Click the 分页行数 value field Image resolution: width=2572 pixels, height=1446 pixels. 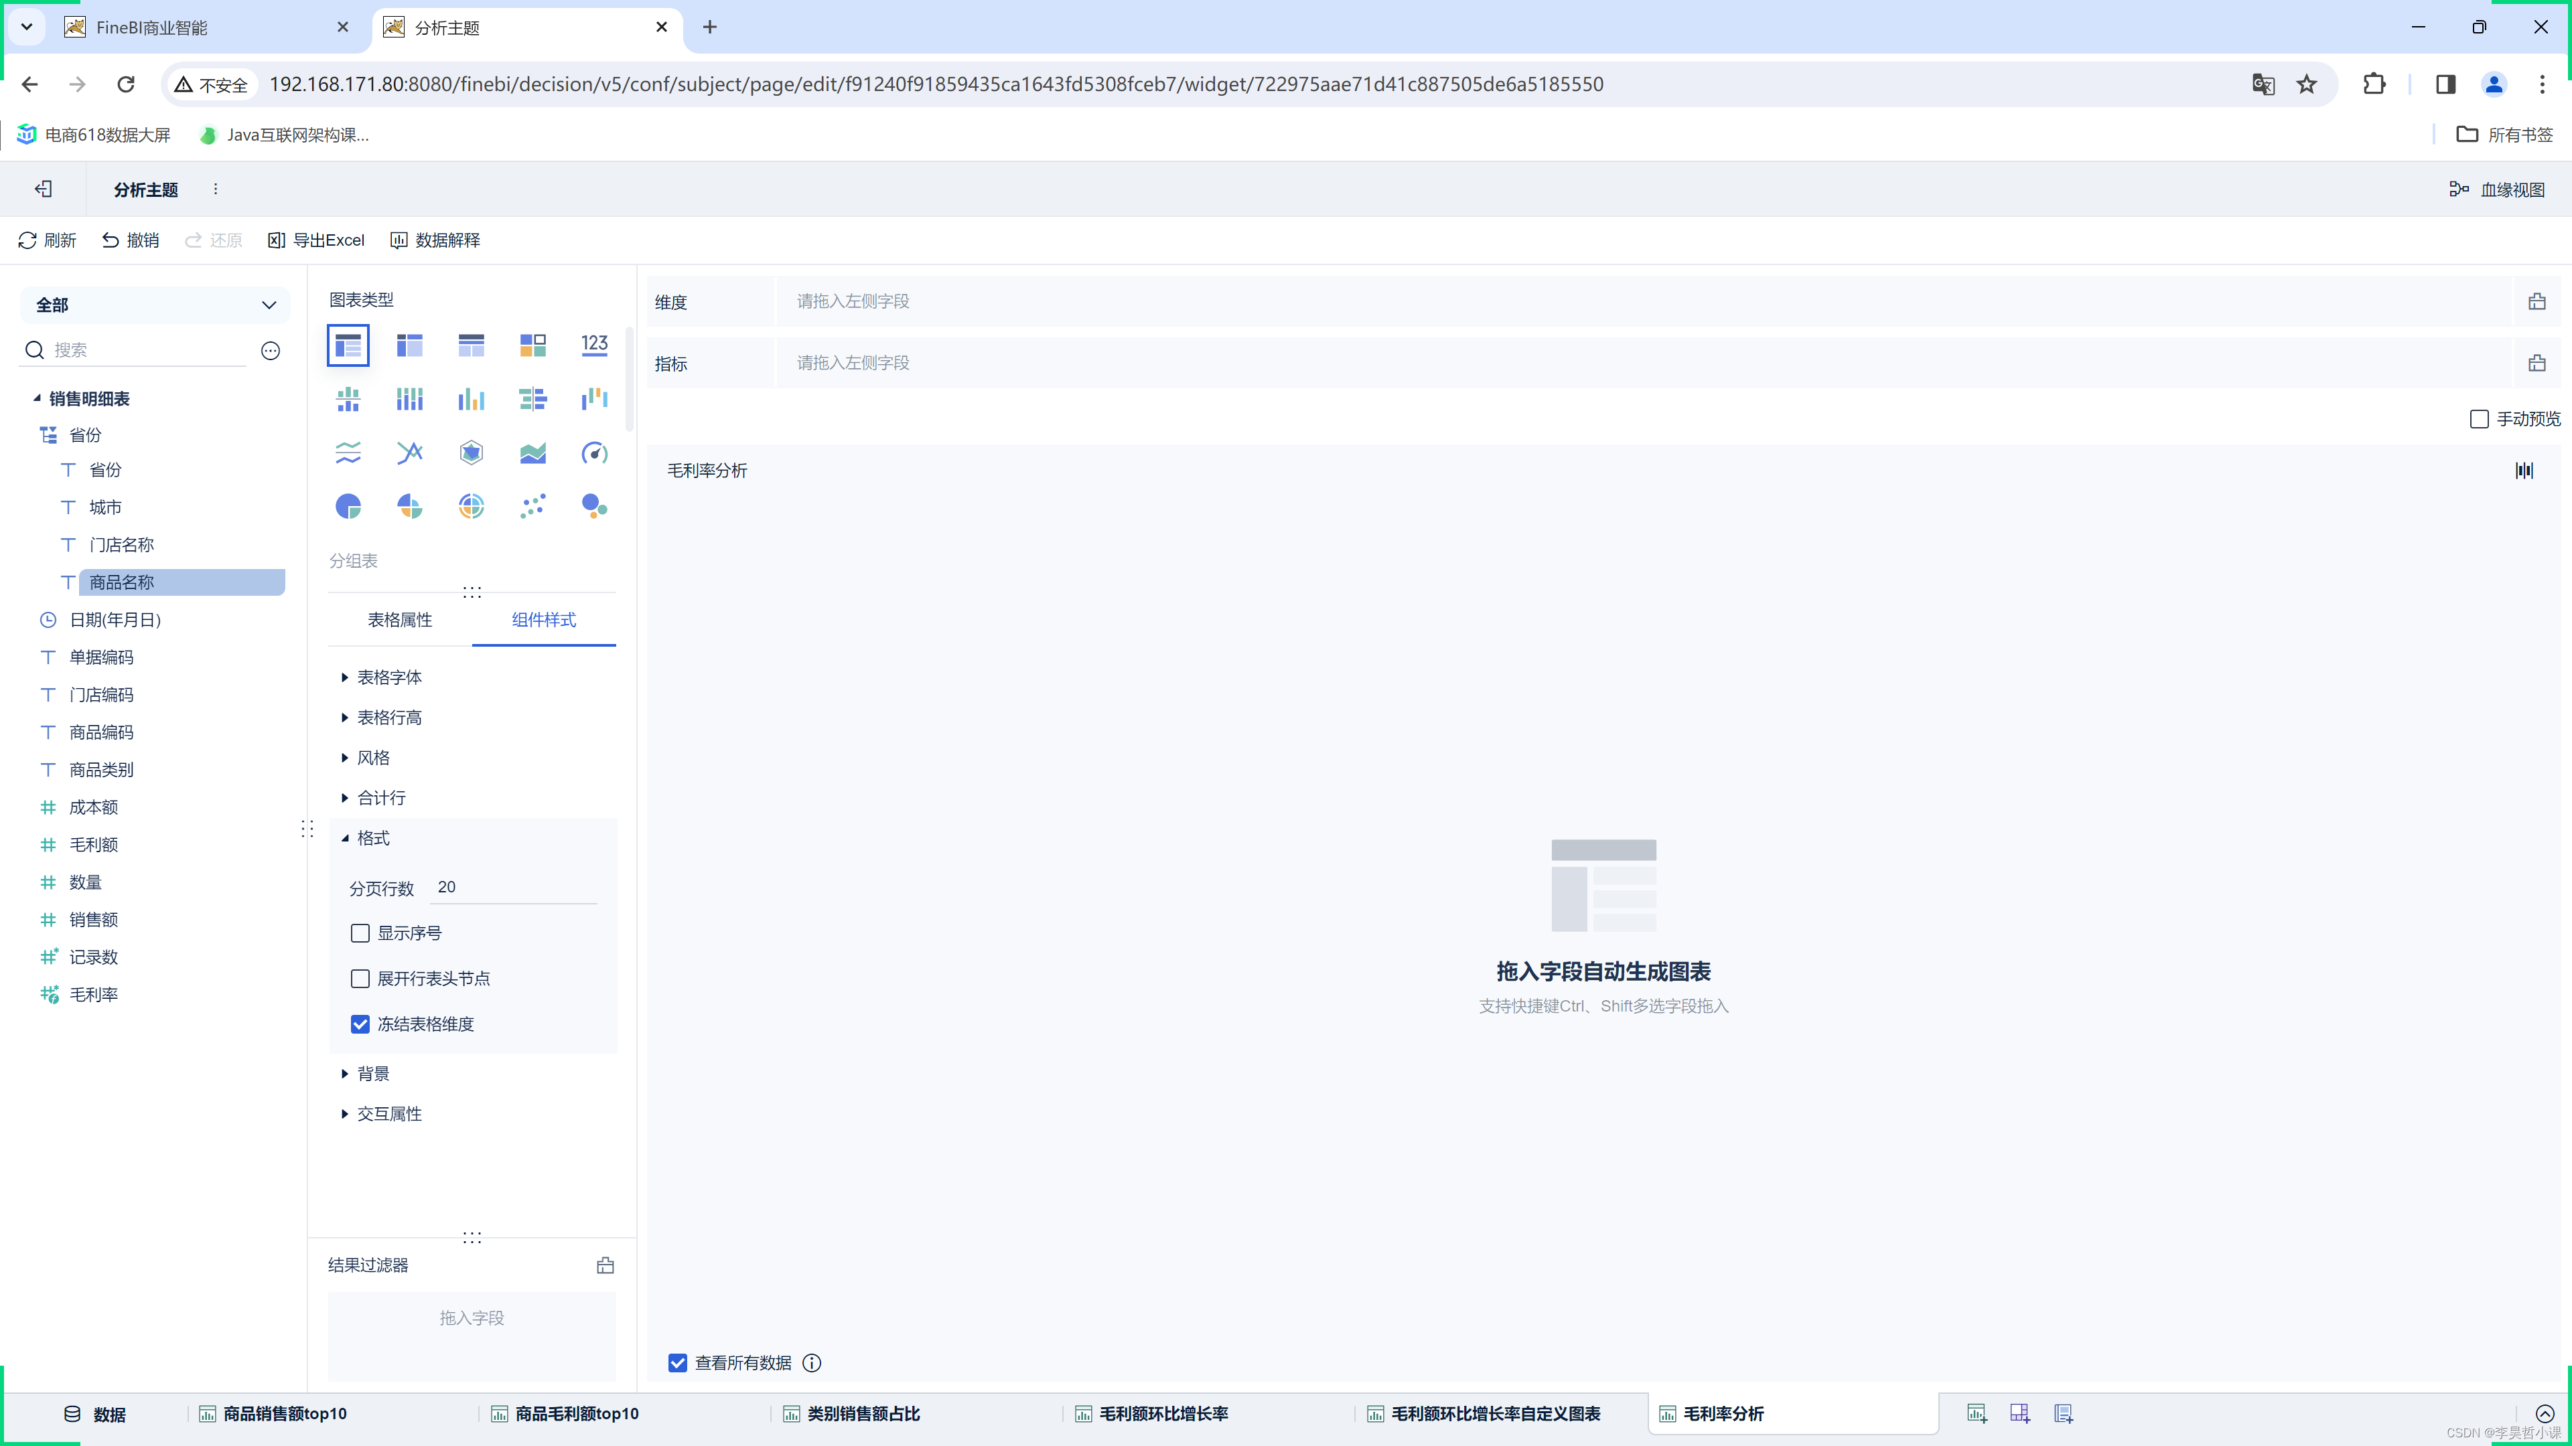pyautogui.click(x=513, y=887)
